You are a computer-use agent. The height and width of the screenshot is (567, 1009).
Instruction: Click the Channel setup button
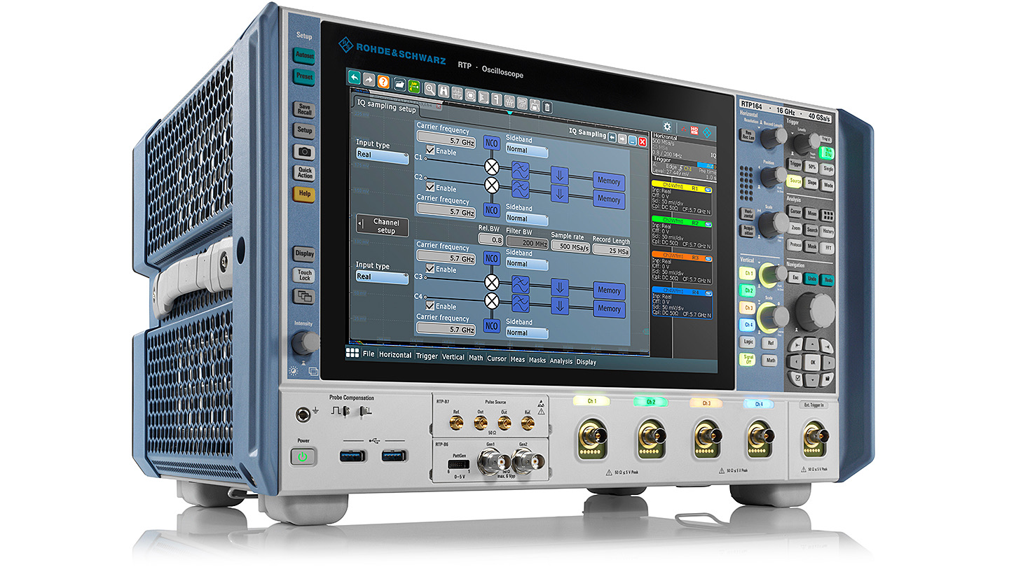383,226
